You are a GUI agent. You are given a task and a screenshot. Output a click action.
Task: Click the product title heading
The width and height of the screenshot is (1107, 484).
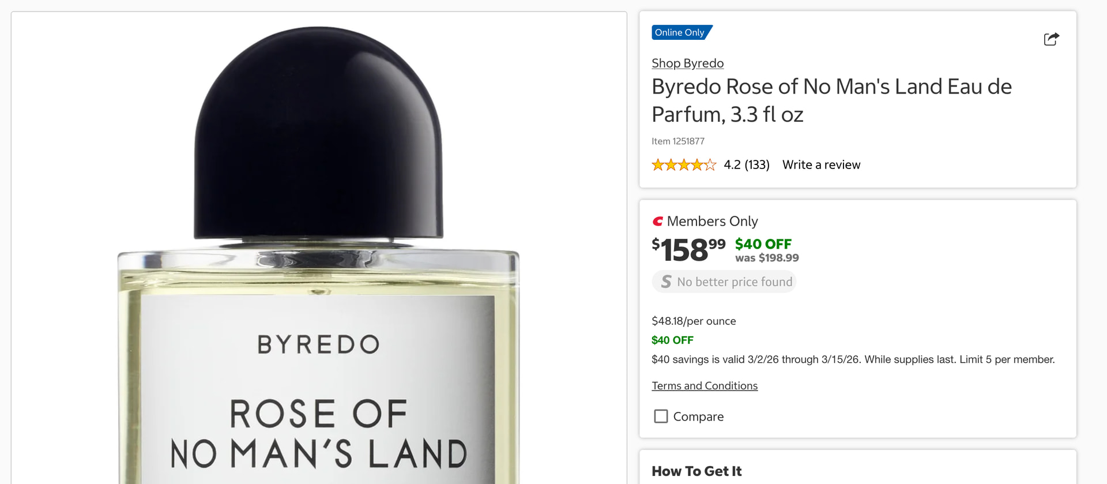(x=831, y=100)
